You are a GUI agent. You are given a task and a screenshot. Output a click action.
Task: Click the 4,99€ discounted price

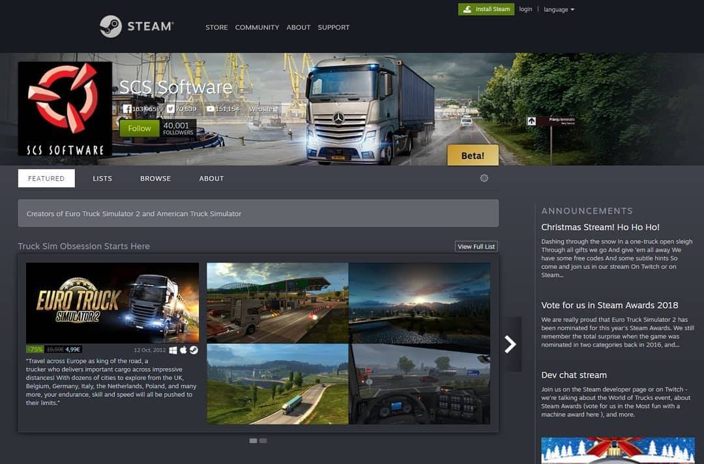[x=72, y=349]
